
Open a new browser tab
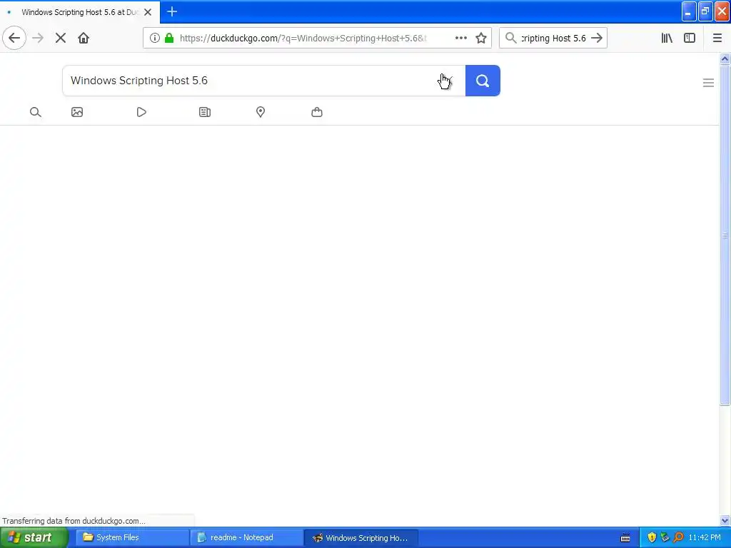click(172, 11)
